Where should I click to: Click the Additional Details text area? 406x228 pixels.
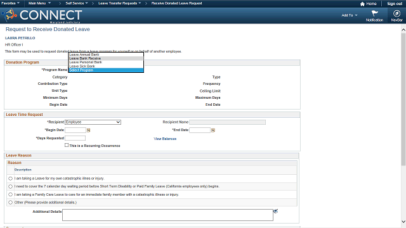[167, 215]
